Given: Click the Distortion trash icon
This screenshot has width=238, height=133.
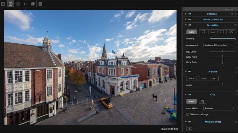Looking at the screenshot, I should [x=232, y=14].
